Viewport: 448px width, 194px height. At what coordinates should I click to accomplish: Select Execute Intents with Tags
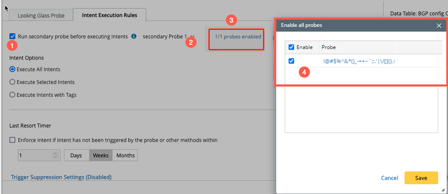tap(12, 95)
